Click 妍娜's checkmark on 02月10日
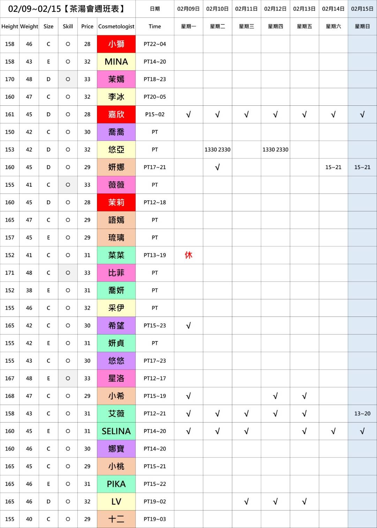The width and height of the screenshot is (377, 528). [x=217, y=167]
